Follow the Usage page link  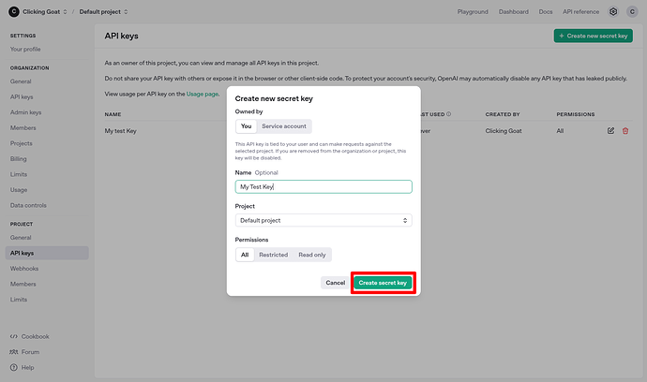[x=203, y=94]
